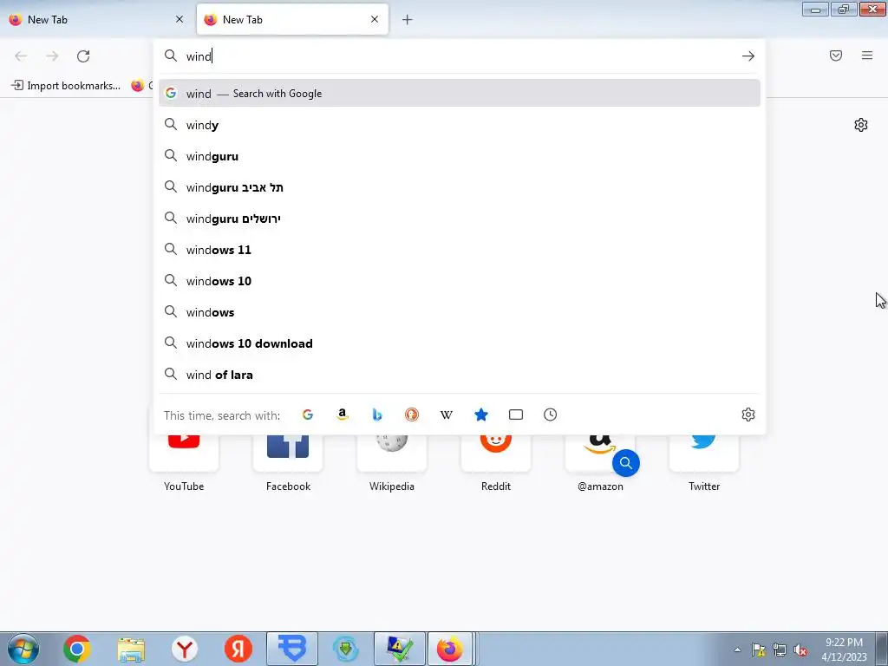Viewport: 888px width, 666px height.
Task: Search this time with Amazon icon
Action: coord(342,415)
